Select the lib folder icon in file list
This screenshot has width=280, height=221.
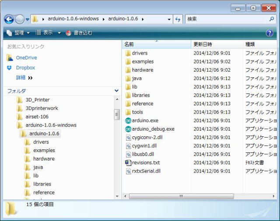[x=128, y=87]
